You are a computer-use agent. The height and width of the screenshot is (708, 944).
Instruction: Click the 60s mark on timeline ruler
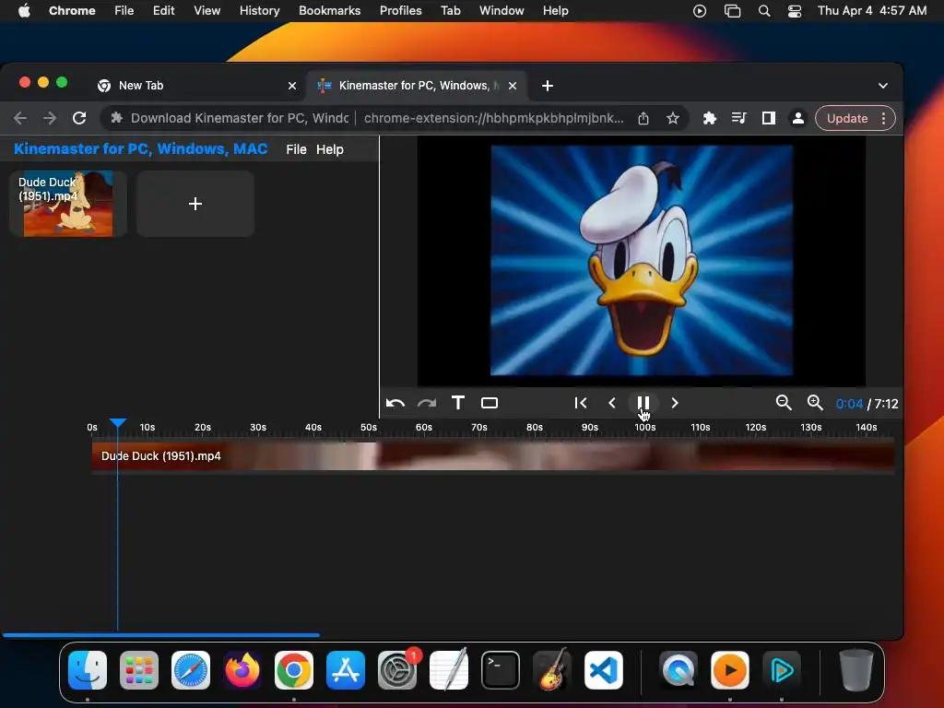tap(424, 428)
